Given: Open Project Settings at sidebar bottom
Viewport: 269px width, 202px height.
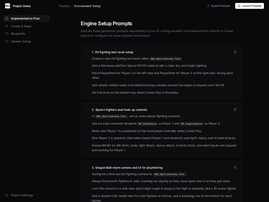Looking at the screenshot, I should point(22,195).
